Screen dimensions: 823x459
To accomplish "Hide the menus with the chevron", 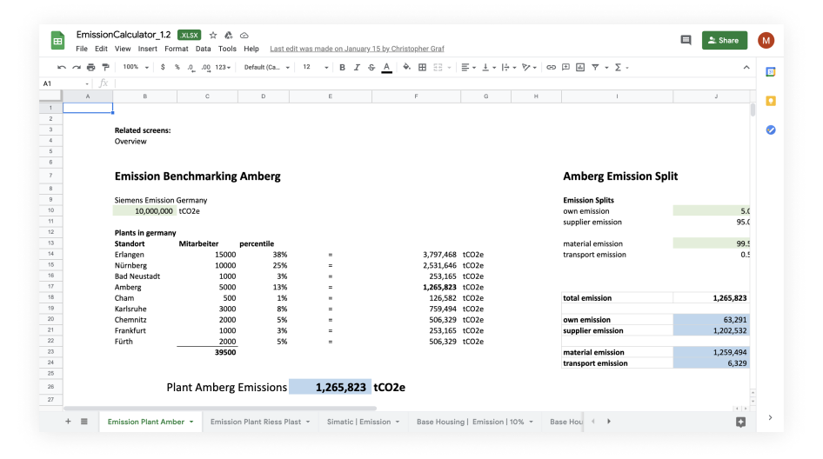I will tap(746, 67).
